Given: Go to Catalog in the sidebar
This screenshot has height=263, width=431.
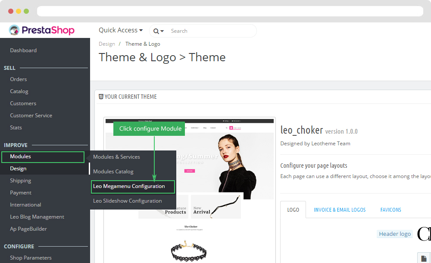Looking at the screenshot, I should click(x=19, y=91).
